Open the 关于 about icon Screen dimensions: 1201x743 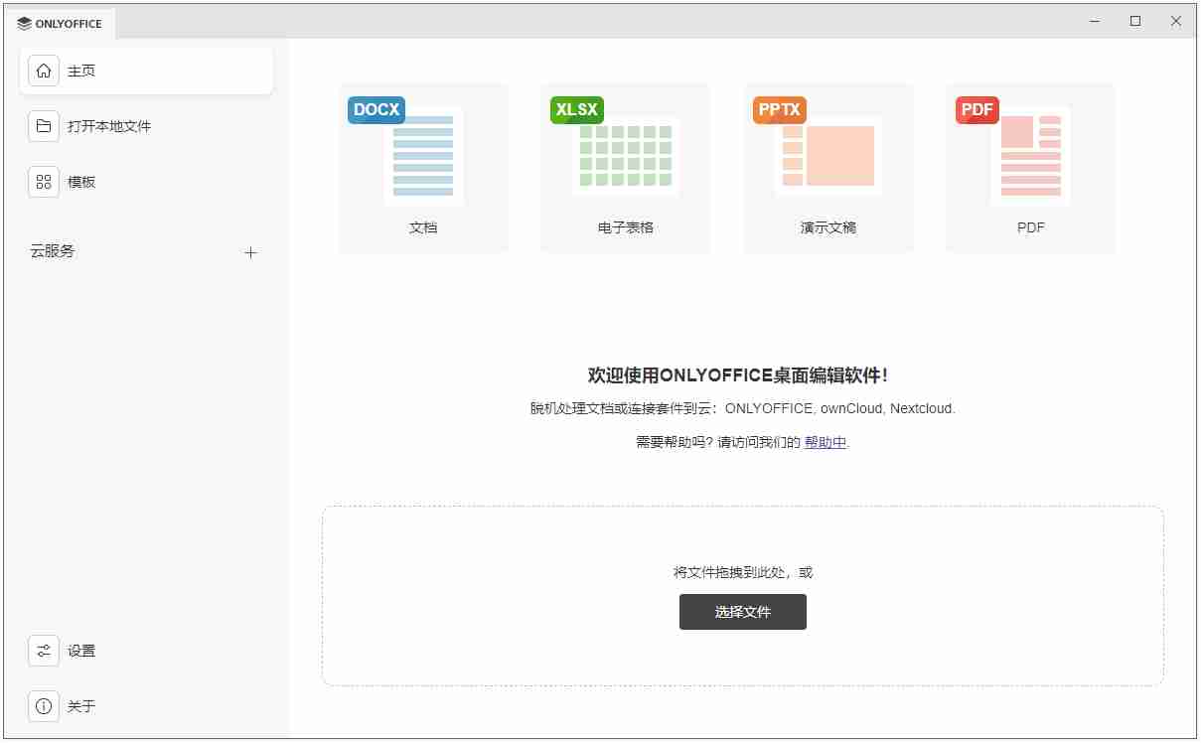[x=44, y=706]
